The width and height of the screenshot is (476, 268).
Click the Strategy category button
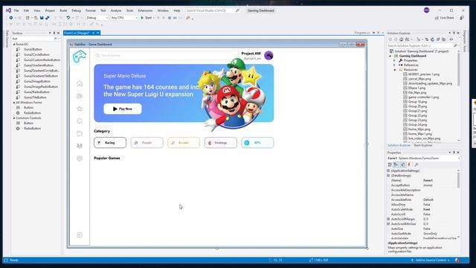221,142
